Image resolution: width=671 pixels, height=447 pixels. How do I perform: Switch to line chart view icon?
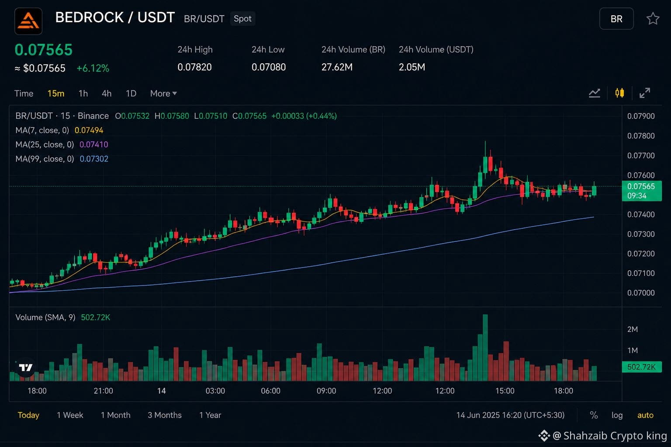click(x=594, y=93)
